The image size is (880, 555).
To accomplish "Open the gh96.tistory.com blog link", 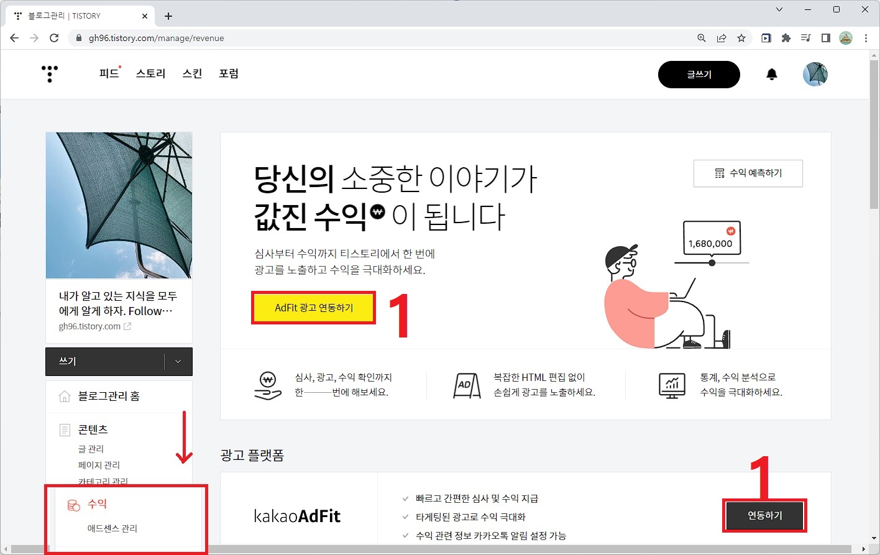I will [94, 326].
